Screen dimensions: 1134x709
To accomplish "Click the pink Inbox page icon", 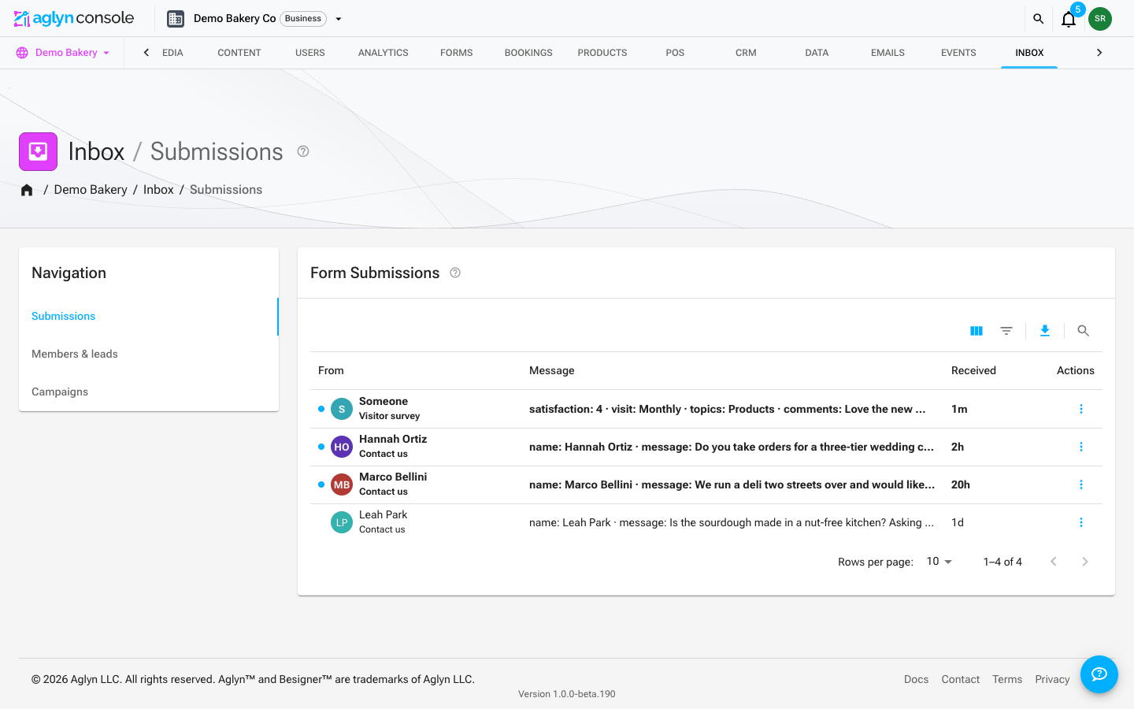I will point(38,151).
